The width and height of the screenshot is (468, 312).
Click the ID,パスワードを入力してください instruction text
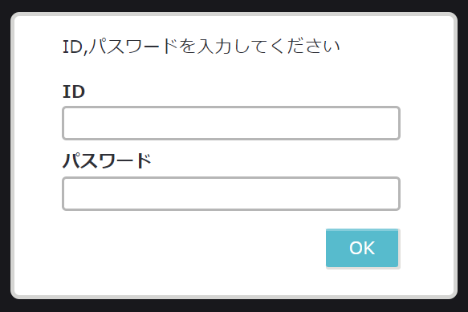[201, 47]
